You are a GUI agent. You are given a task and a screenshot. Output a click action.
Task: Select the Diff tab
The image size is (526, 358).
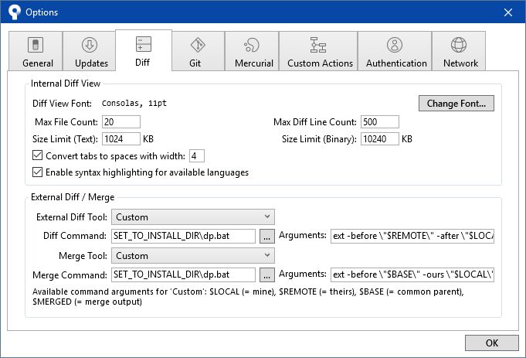(144, 50)
